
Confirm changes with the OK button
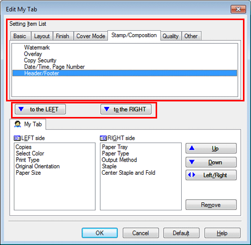pyautogui.click(x=100, y=233)
